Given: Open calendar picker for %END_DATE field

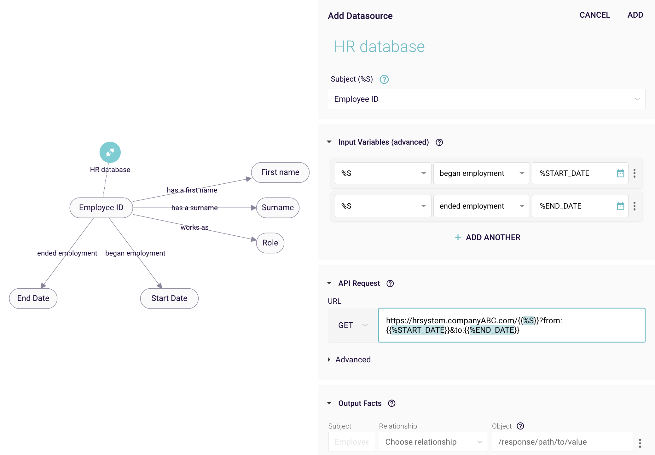Looking at the screenshot, I should click(x=620, y=206).
